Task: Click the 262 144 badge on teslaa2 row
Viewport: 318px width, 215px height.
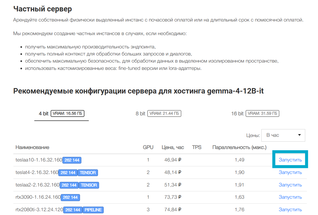Action: tap(69, 185)
